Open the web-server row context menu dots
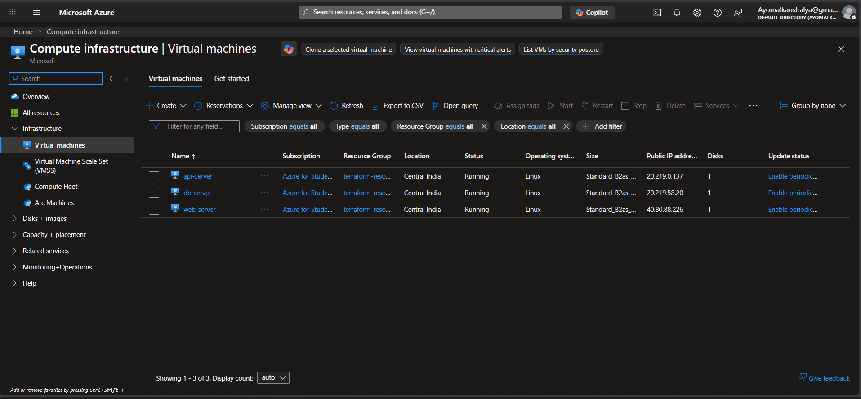Screen dimensions: 861x399 pyautogui.click(x=264, y=210)
